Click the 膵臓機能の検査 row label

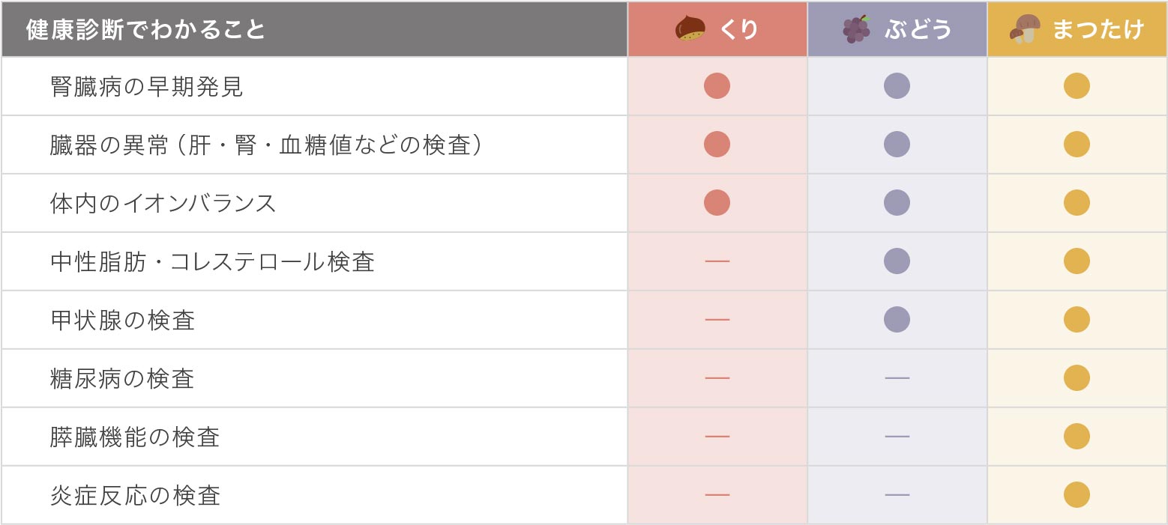135,437
